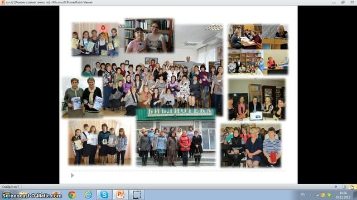This screenshot has width=357, height=200.
Task: Click the Show desktop strip
Action: pyautogui.click(x=355, y=195)
